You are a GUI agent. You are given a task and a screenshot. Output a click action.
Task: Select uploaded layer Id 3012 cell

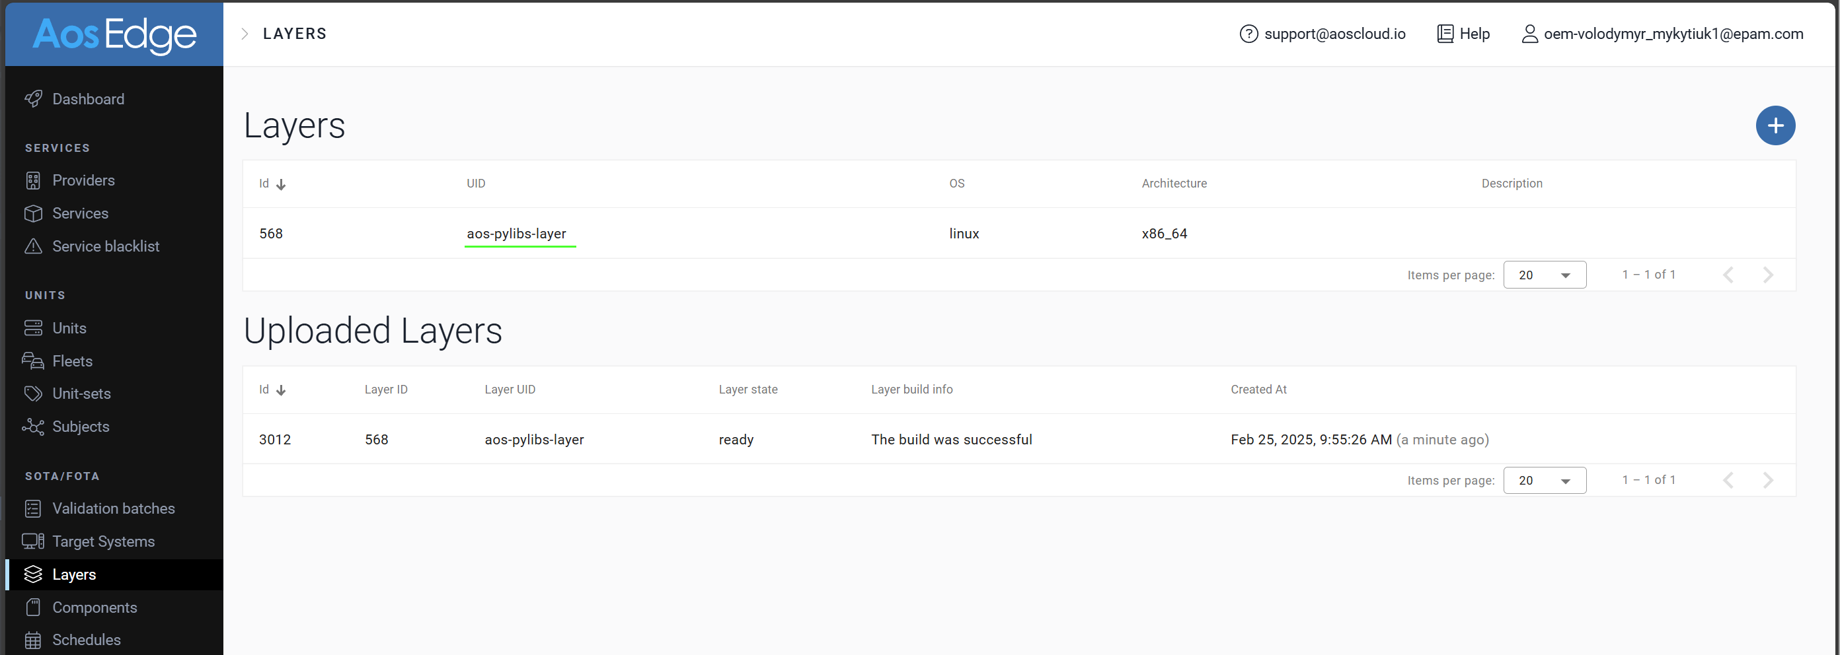click(274, 440)
